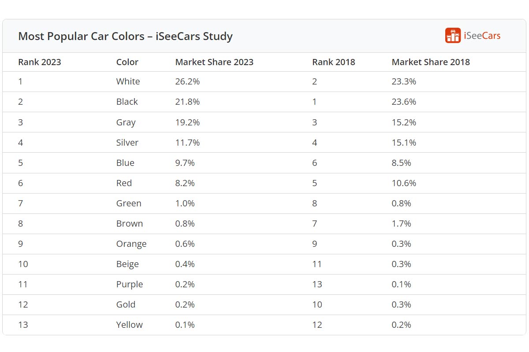Click the 'Market Share 2018' header
This screenshot has height=352, width=529.
(x=431, y=62)
